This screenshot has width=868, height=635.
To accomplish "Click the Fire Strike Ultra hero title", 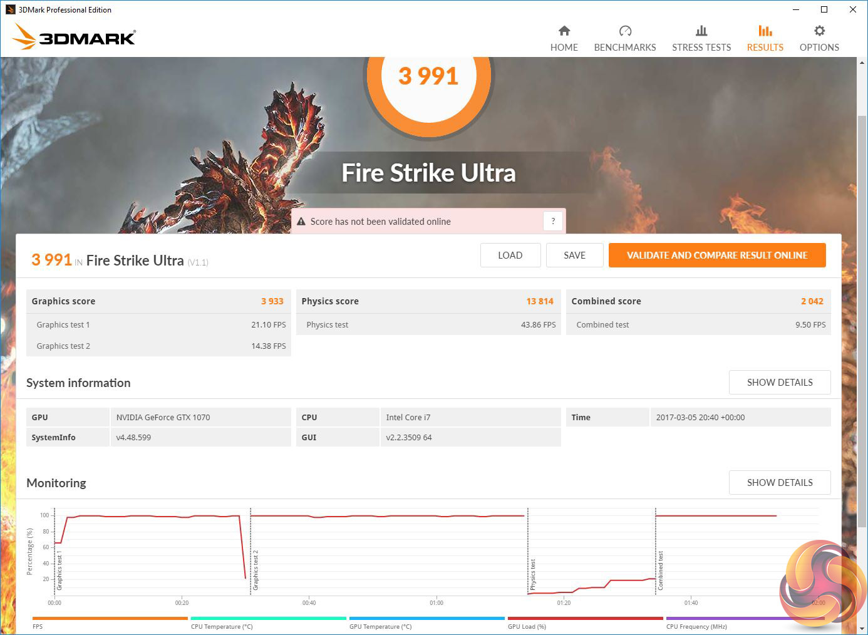I will [429, 173].
